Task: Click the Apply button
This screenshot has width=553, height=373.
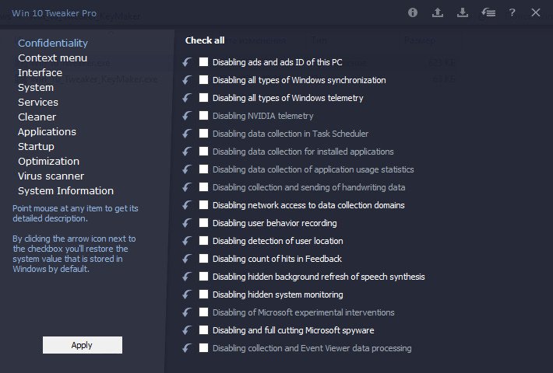Action: coord(83,345)
